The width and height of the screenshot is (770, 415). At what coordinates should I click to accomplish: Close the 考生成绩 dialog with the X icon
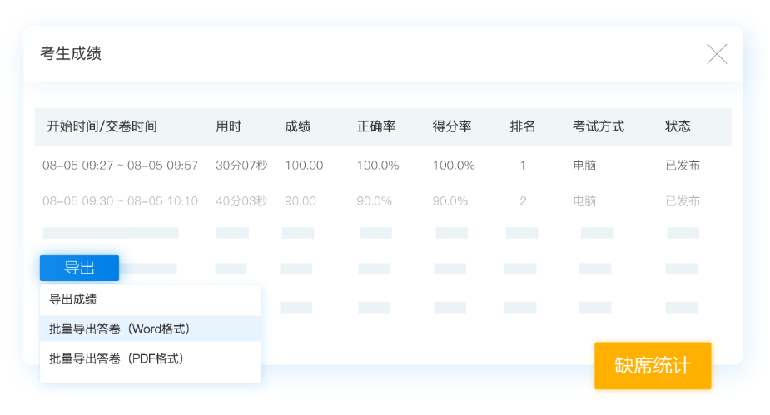tap(717, 54)
